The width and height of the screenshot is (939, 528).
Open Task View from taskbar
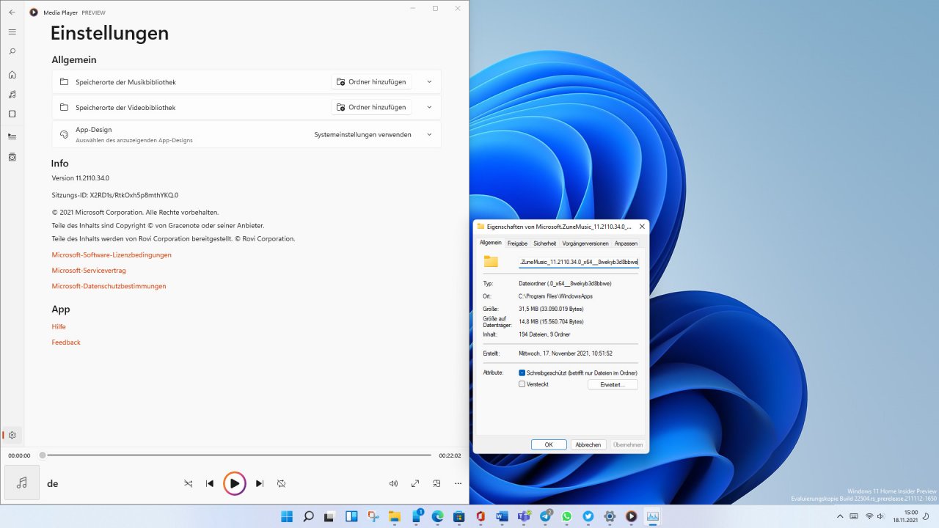[x=330, y=516]
